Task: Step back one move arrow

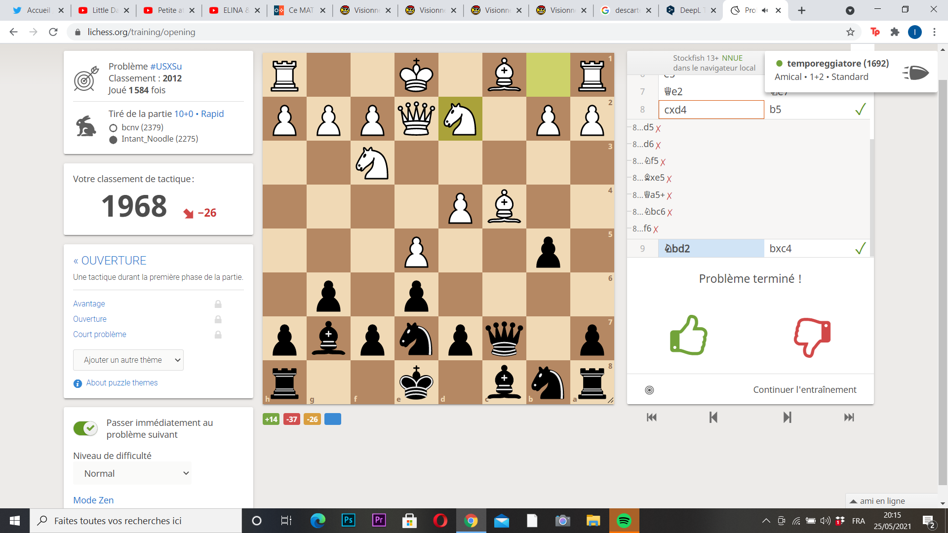Action: pos(713,418)
